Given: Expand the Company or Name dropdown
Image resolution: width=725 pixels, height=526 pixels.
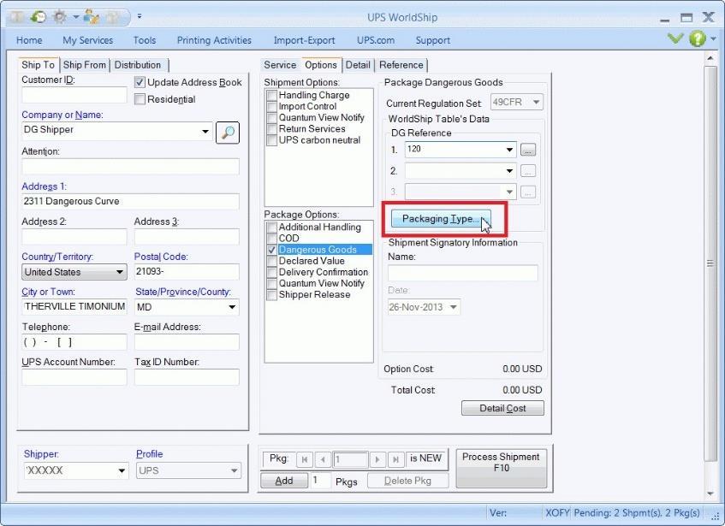Looking at the screenshot, I should tap(205, 131).
